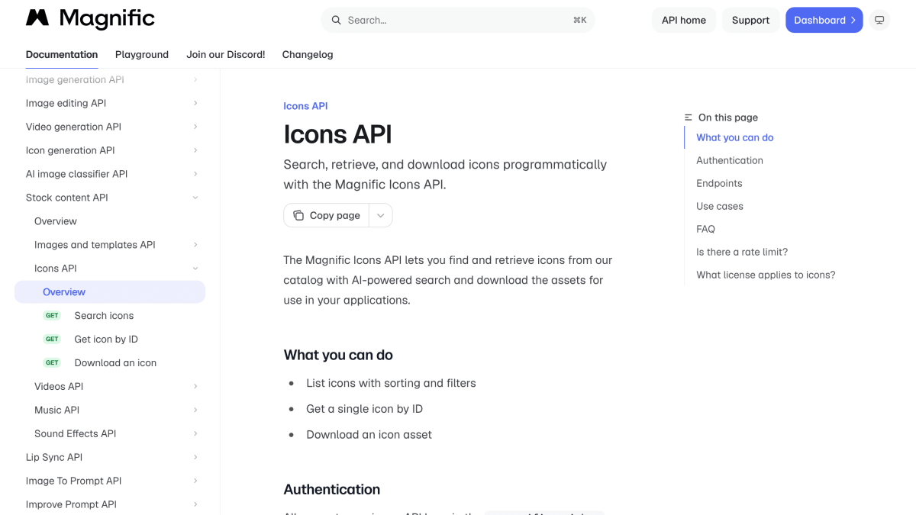Switch to the Changelog tab

pos(308,54)
